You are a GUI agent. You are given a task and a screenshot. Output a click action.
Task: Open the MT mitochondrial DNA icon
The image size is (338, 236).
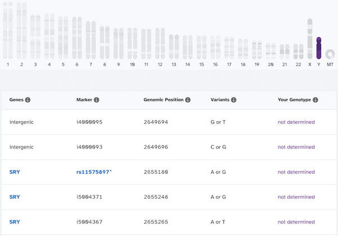point(330,54)
